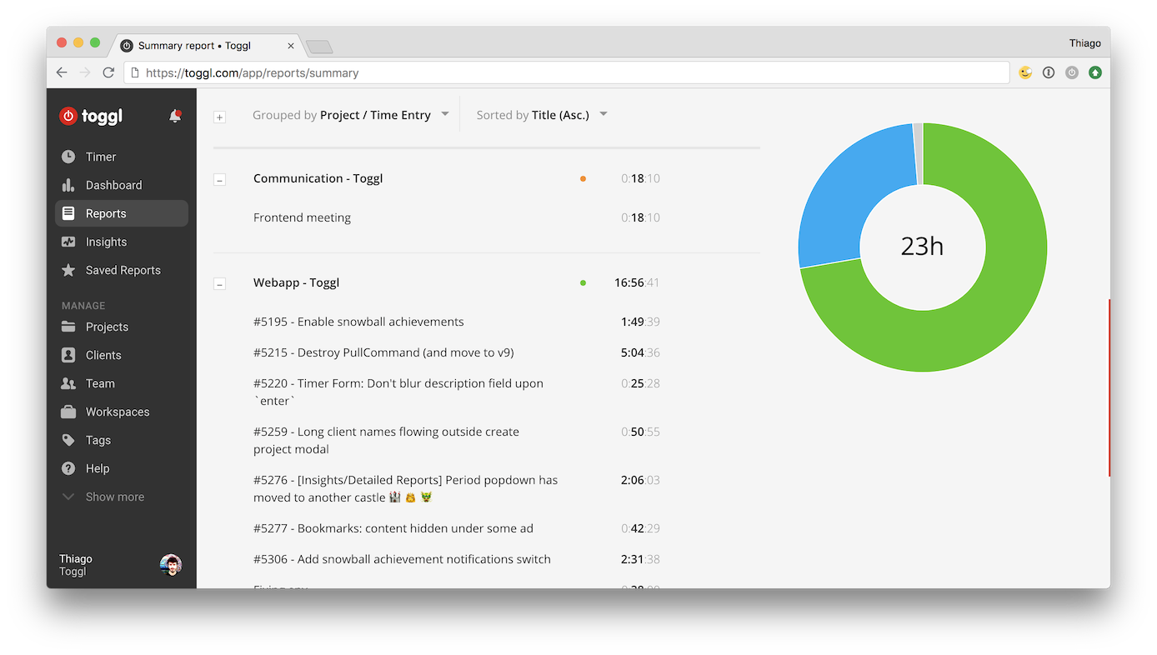Click Thiago's profile avatar
Image resolution: width=1157 pixels, height=655 pixels.
[x=171, y=565]
